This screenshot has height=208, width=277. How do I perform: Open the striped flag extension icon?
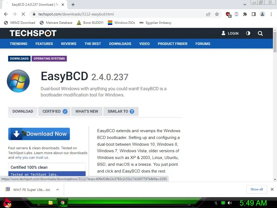point(236,14)
